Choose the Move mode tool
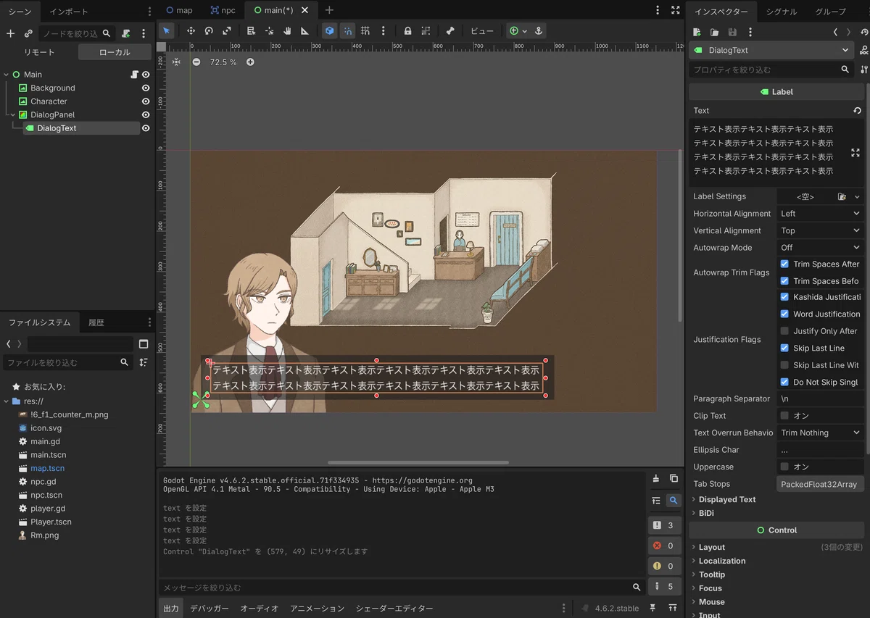Image resolution: width=870 pixels, height=618 pixels. coord(191,30)
